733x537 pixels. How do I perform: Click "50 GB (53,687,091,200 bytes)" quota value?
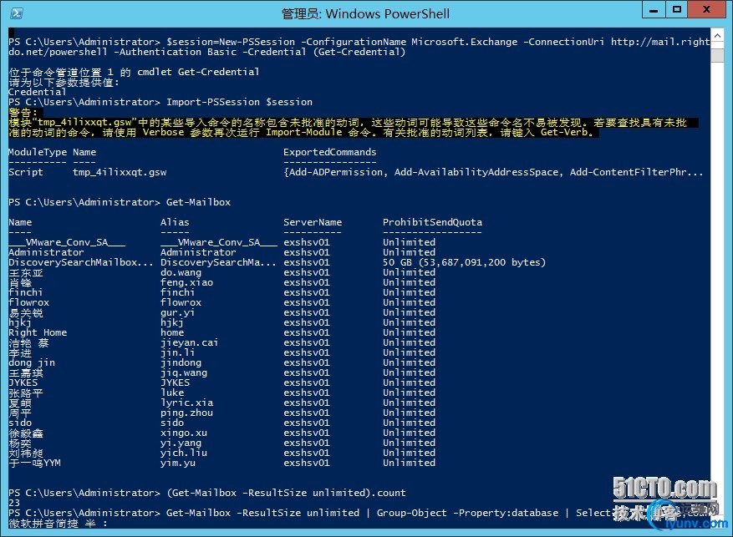pos(464,262)
